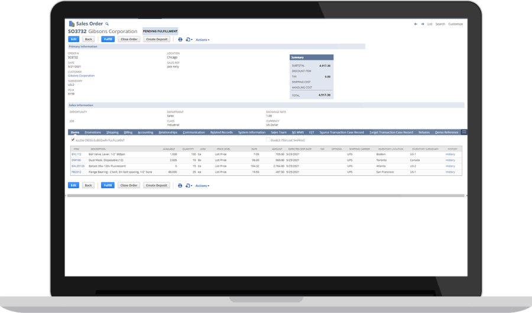Click the top Back button
Screen dimensions: 532x313
tap(88, 40)
